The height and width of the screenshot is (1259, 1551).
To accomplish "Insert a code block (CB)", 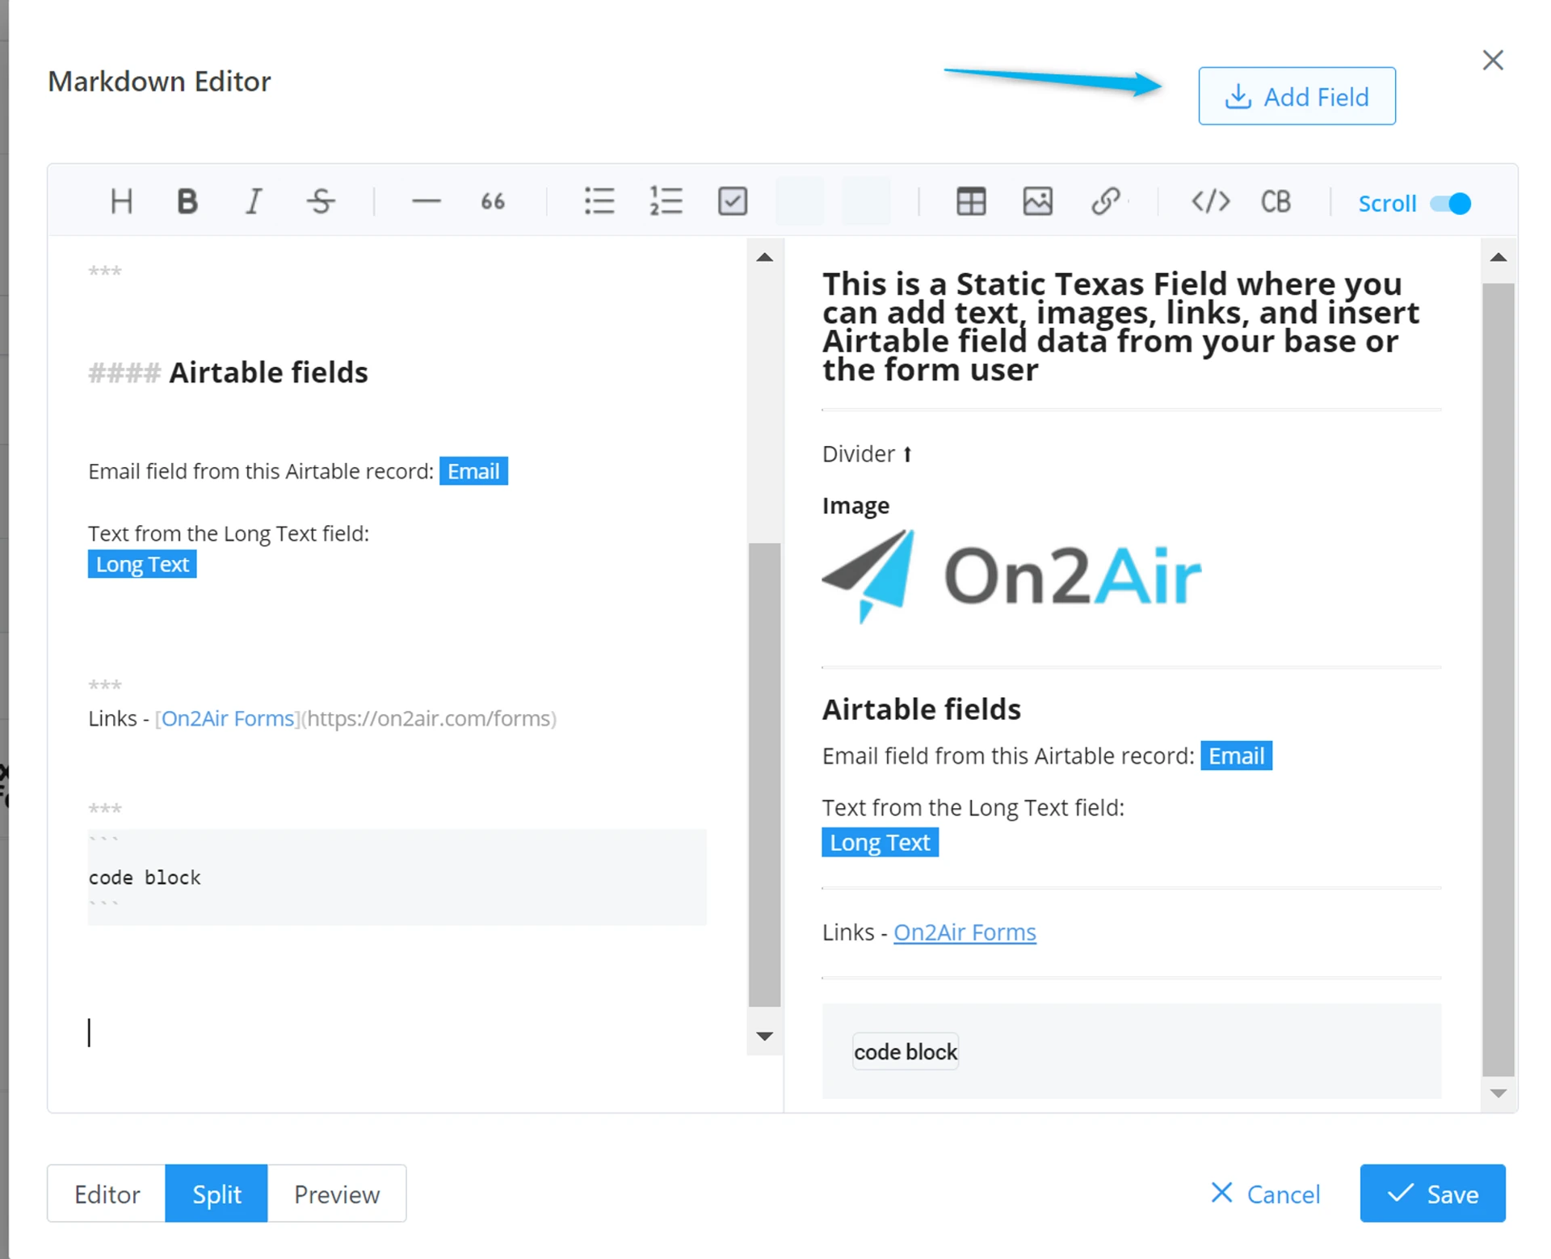I will (x=1276, y=201).
